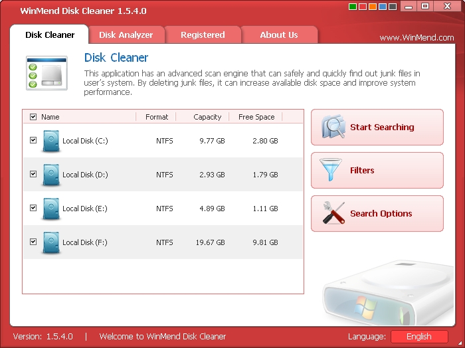This screenshot has width=465, height=348.
Task: Toggle the select-all checkbox beside Name
Action: 33,117
